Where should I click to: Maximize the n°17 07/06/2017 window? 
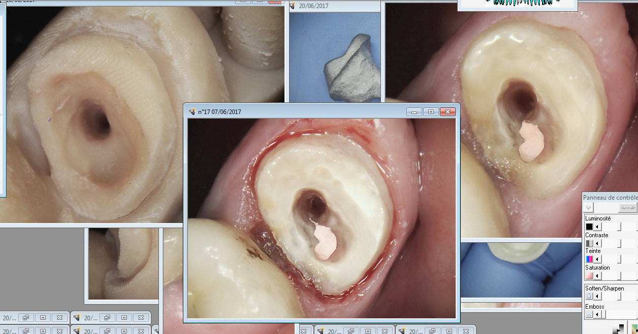[x=431, y=112]
